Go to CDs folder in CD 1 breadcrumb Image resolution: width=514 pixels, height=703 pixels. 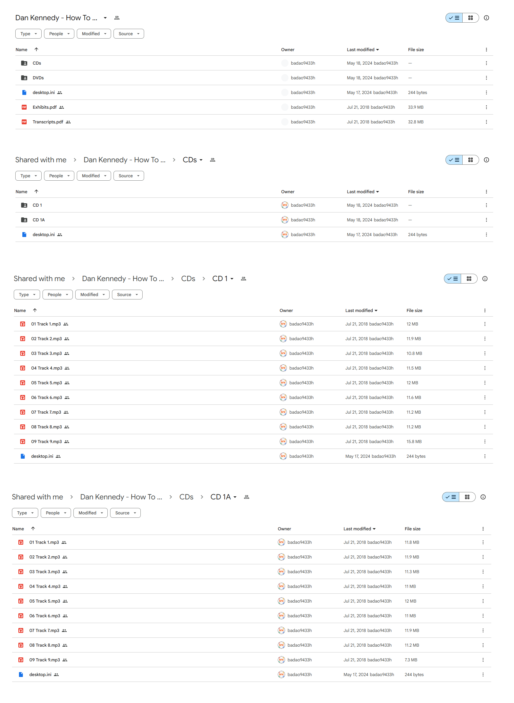point(188,279)
